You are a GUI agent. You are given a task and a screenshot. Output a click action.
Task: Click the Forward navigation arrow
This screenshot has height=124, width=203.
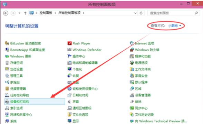[13, 13]
